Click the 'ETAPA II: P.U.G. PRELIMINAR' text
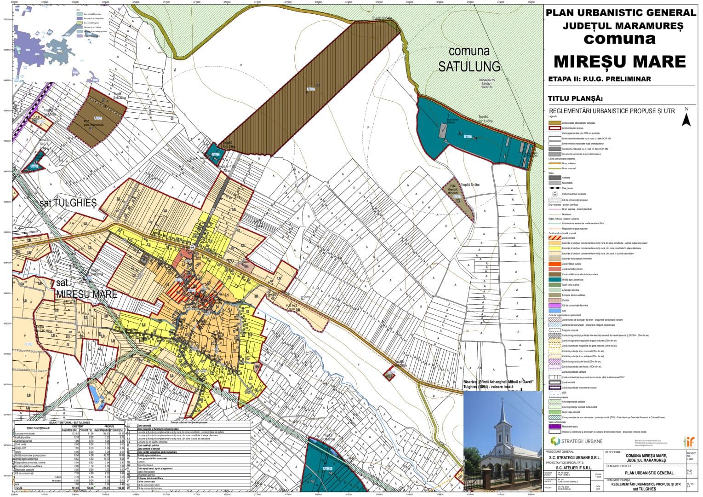 (x=600, y=79)
